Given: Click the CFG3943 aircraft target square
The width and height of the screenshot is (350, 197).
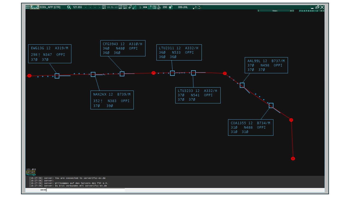Looking at the screenshot, I should pyautogui.click(x=122, y=74).
